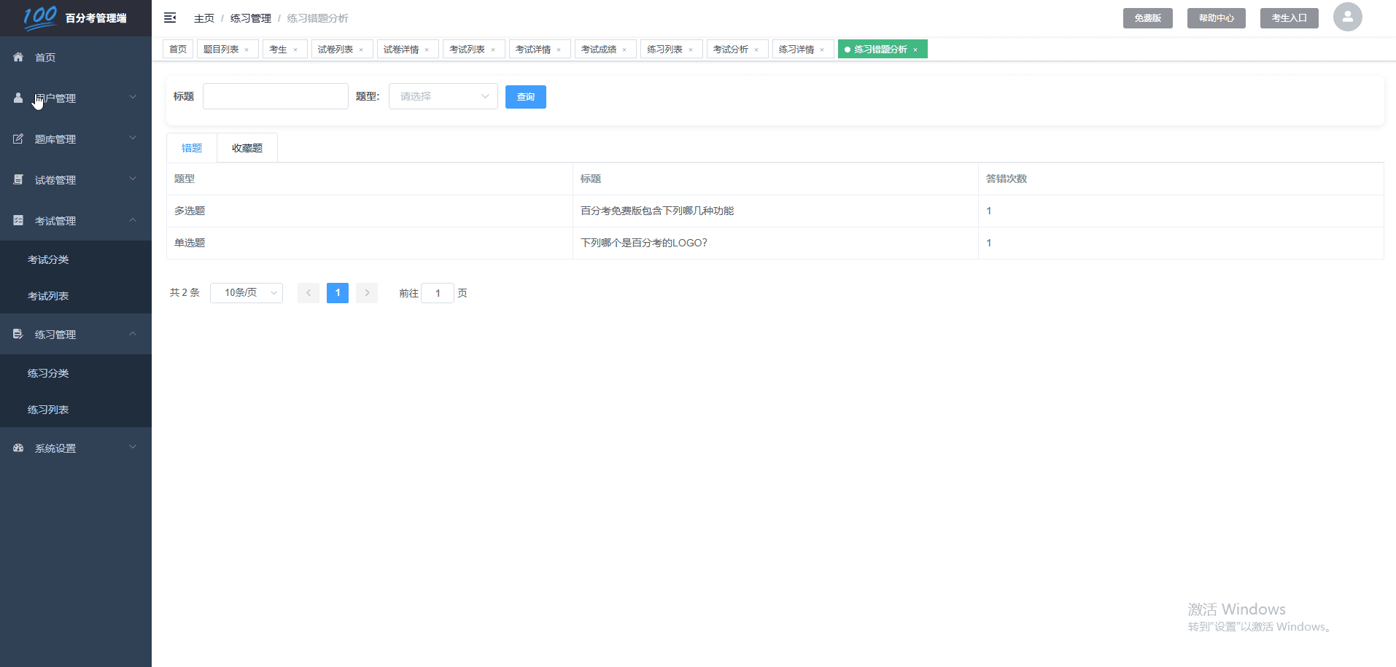Click the next page arrow in pagination
Screen dimensions: 1396x667
[x=366, y=292]
